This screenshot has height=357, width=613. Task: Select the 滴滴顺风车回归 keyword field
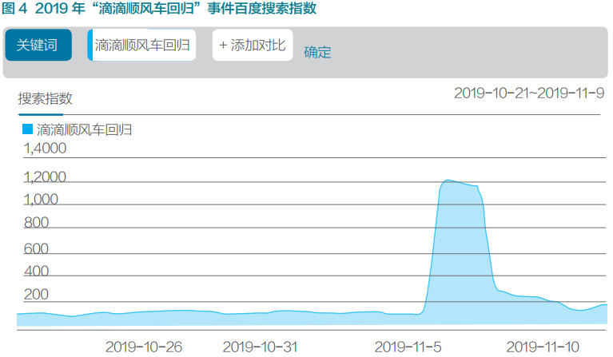(141, 45)
